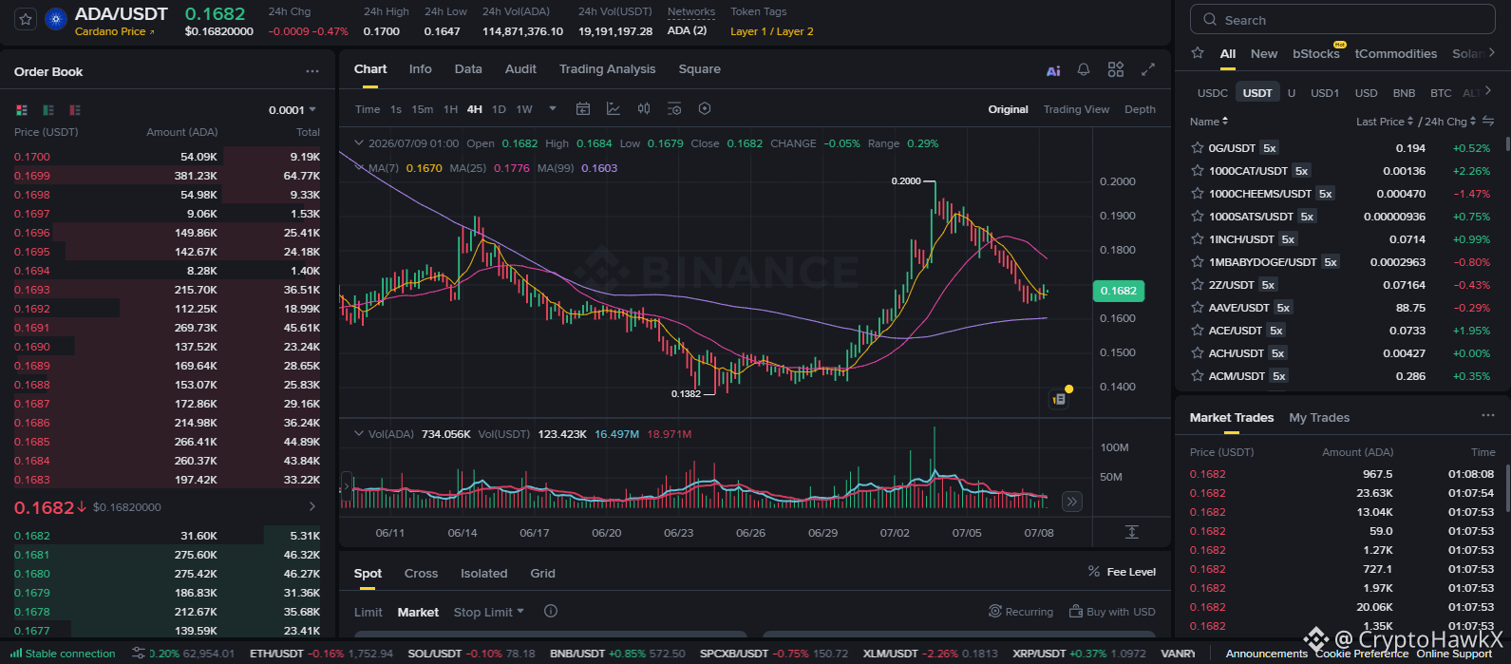Switch chart view to Trading View
Screen dimensions: 1511x664
click(1076, 109)
